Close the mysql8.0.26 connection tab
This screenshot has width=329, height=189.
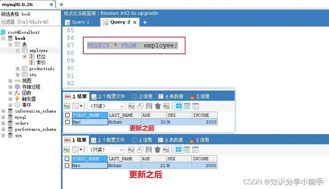point(51,5)
